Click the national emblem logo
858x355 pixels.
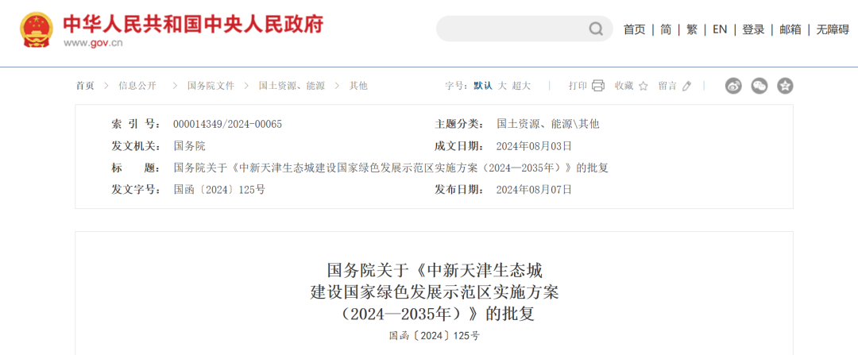37,29
